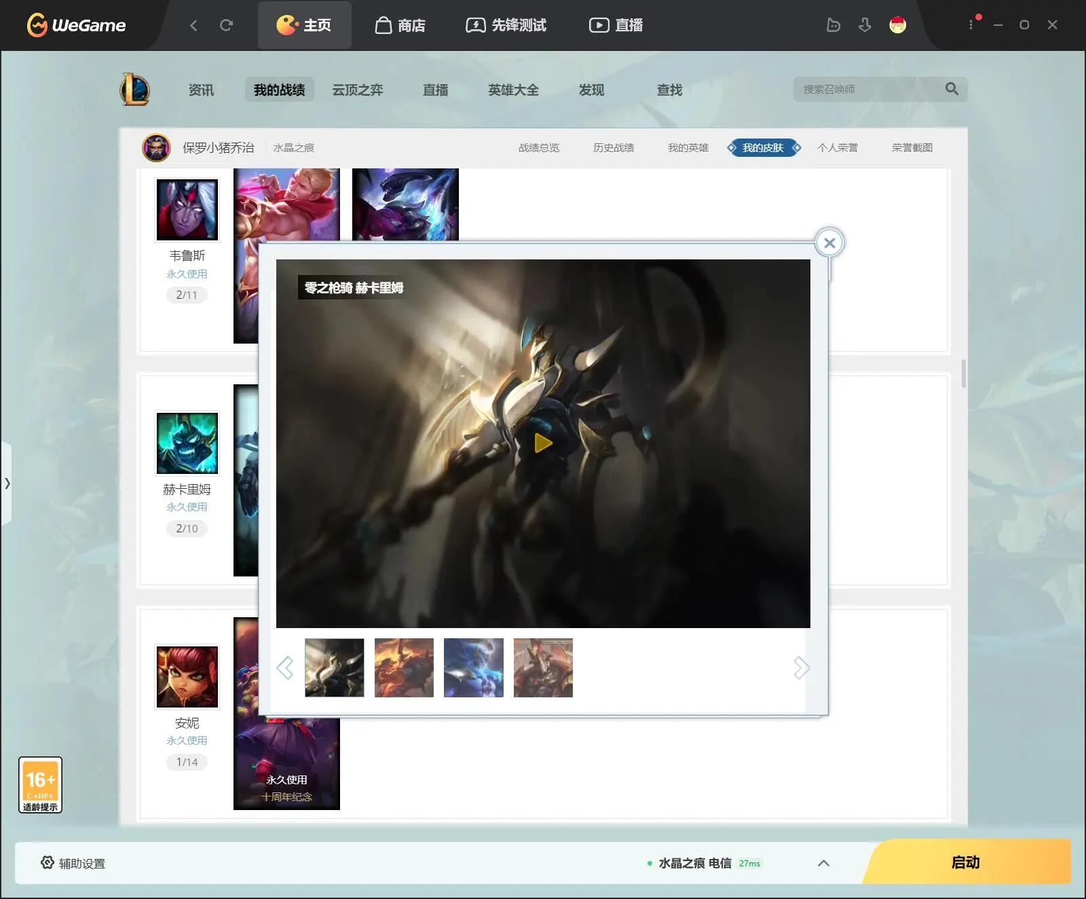Select the 我的皮肤 tab
The image size is (1086, 899).
[763, 147]
